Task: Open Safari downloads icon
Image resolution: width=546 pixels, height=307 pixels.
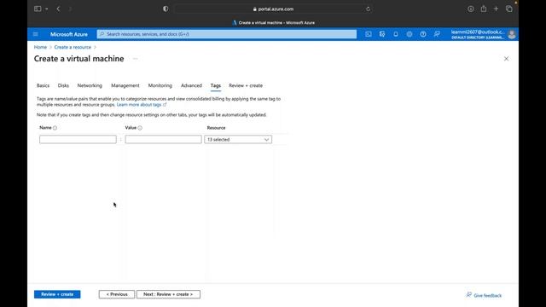Action: point(470,9)
